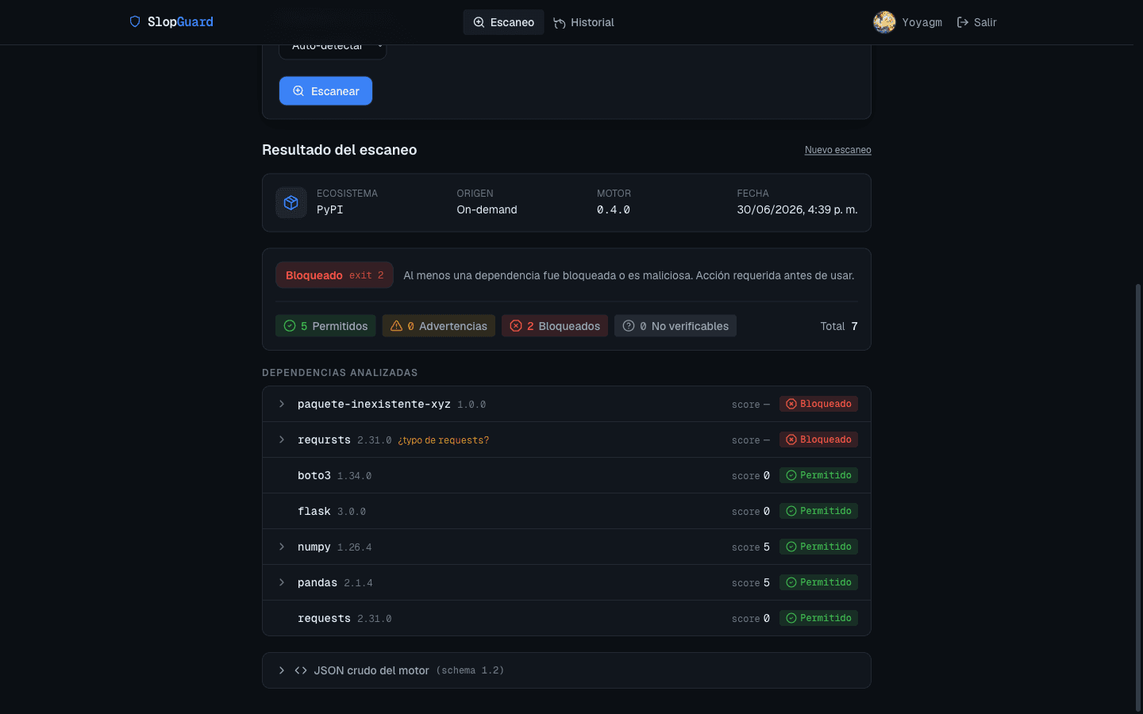Click the Bloqueado badge on reqursts row

tap(818, 440)
